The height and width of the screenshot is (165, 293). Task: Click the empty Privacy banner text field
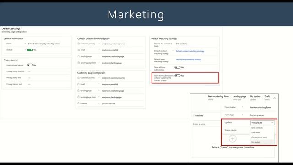tap(29, 84)
